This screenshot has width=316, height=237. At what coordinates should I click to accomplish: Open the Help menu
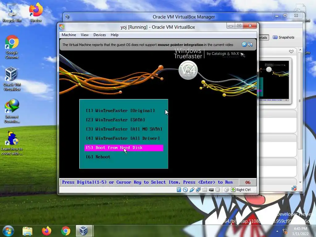point(114,35)
